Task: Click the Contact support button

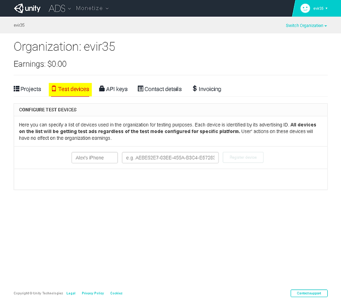Action: 309,293
